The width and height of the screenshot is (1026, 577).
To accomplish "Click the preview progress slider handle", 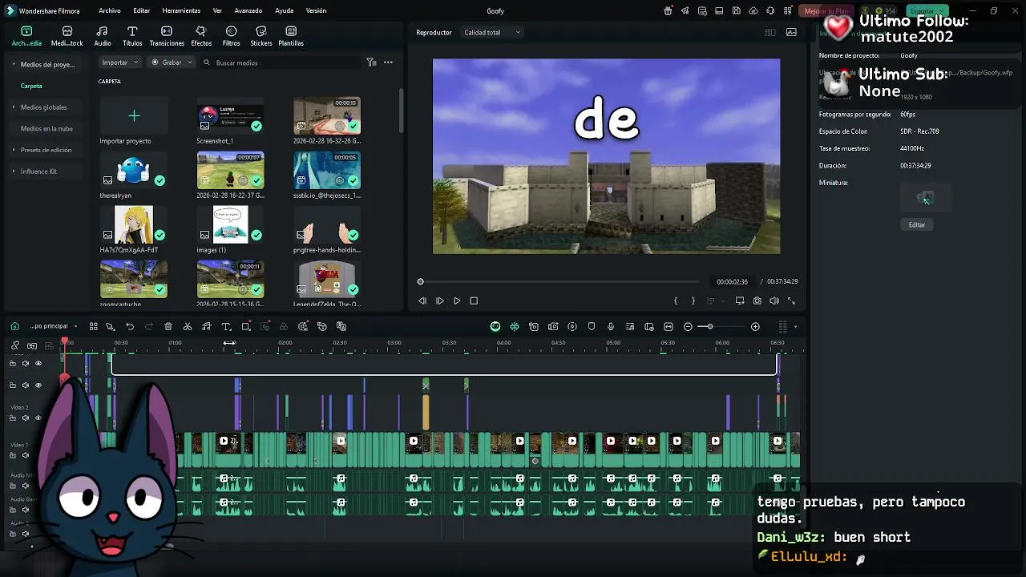I will point(420,281).
